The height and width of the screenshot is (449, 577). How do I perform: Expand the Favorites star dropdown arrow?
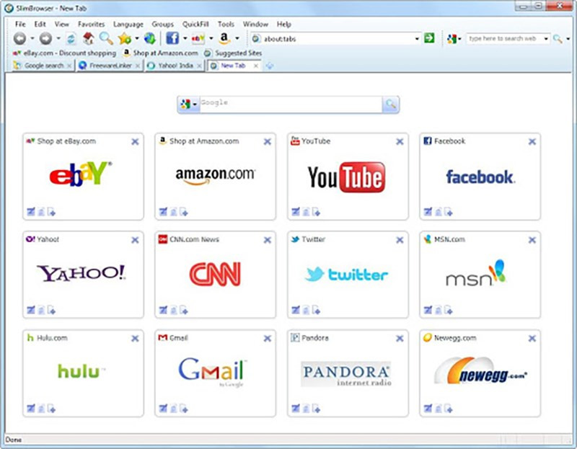(x=137, y=38)
